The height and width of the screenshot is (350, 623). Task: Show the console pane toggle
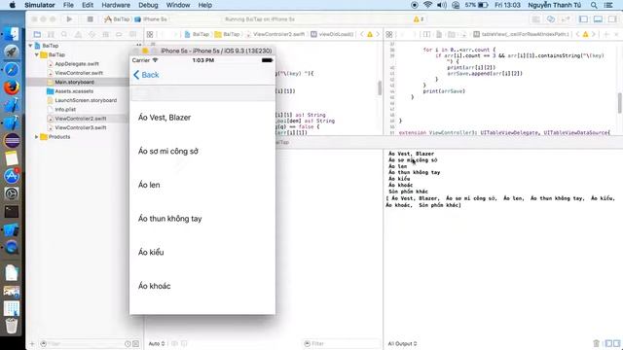tap(616, 343)
